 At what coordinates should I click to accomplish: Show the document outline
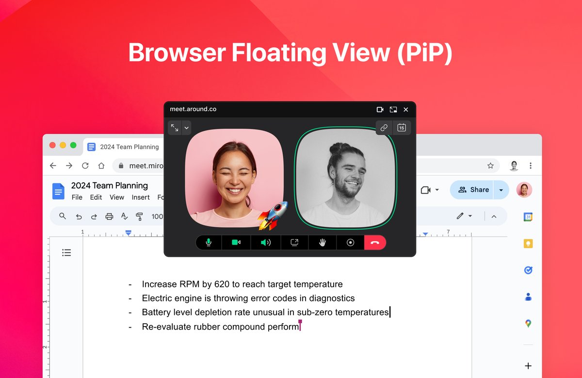coord(66,252)
